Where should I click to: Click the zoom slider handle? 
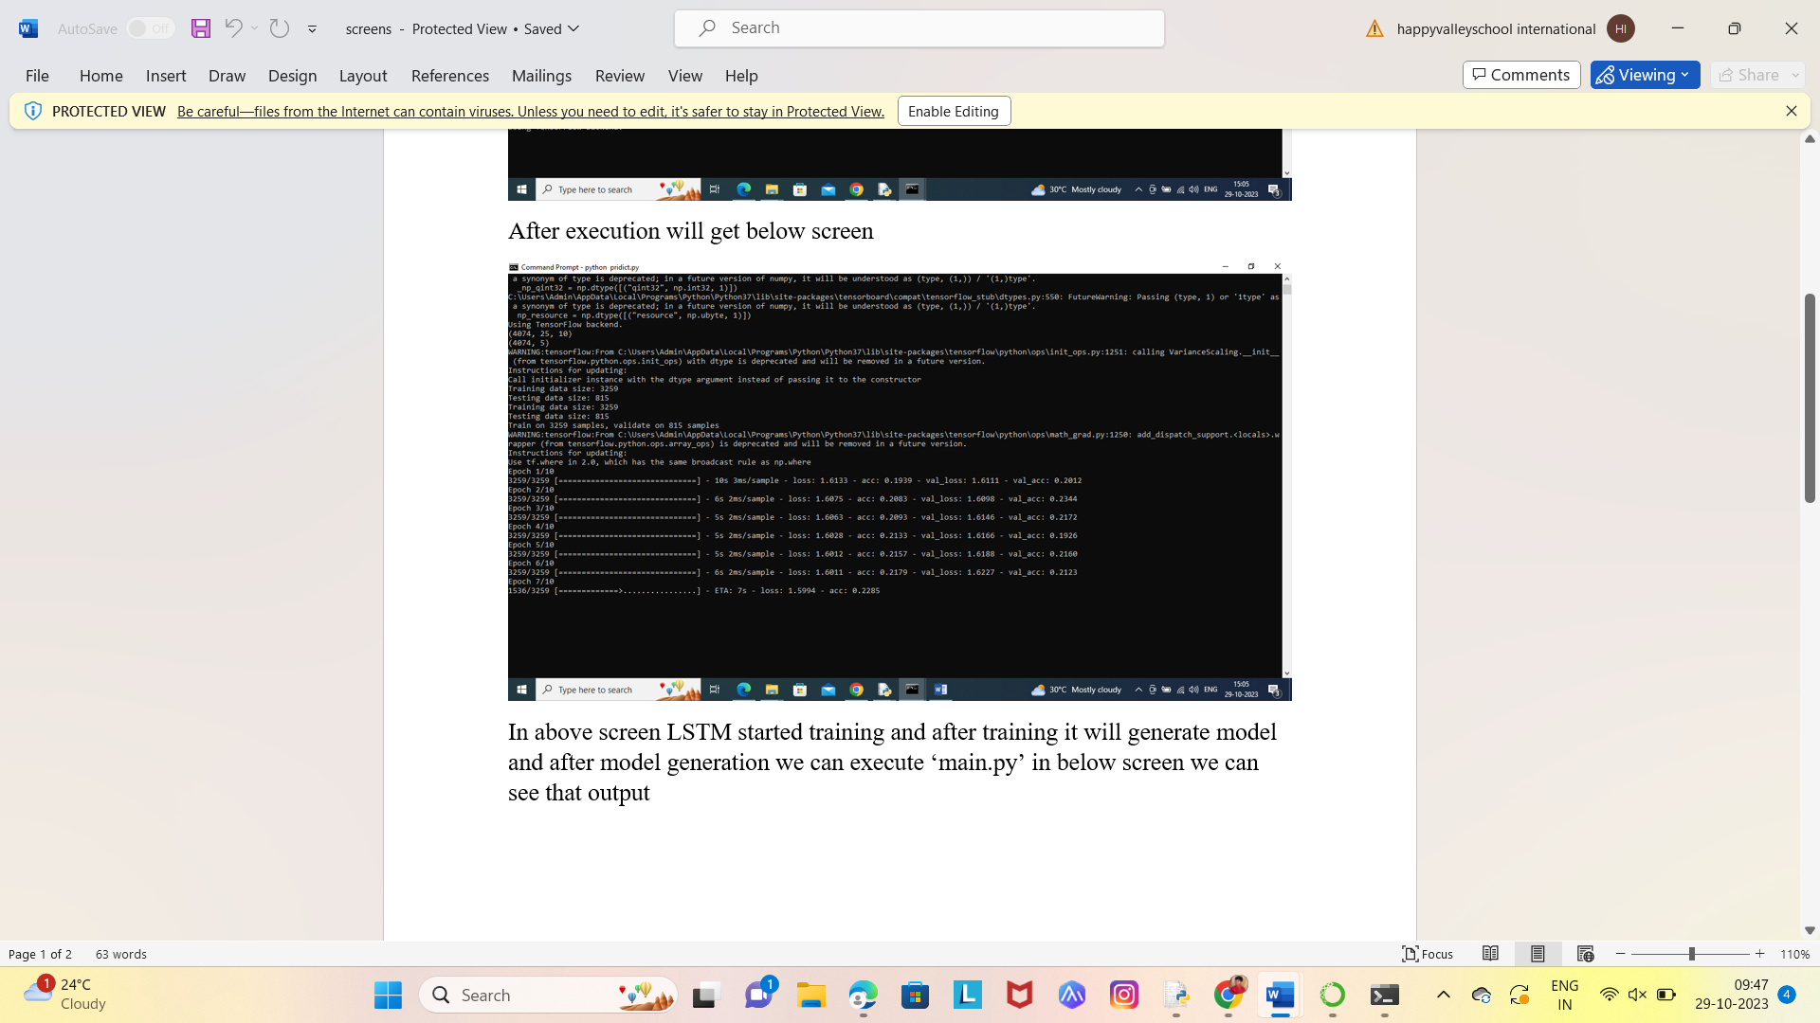[x=1691, y=954]
